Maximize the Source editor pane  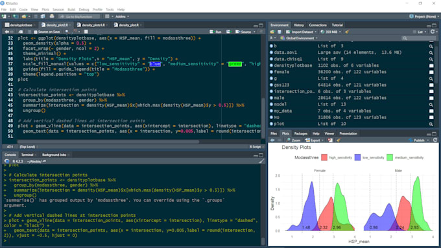coord(261,25)
